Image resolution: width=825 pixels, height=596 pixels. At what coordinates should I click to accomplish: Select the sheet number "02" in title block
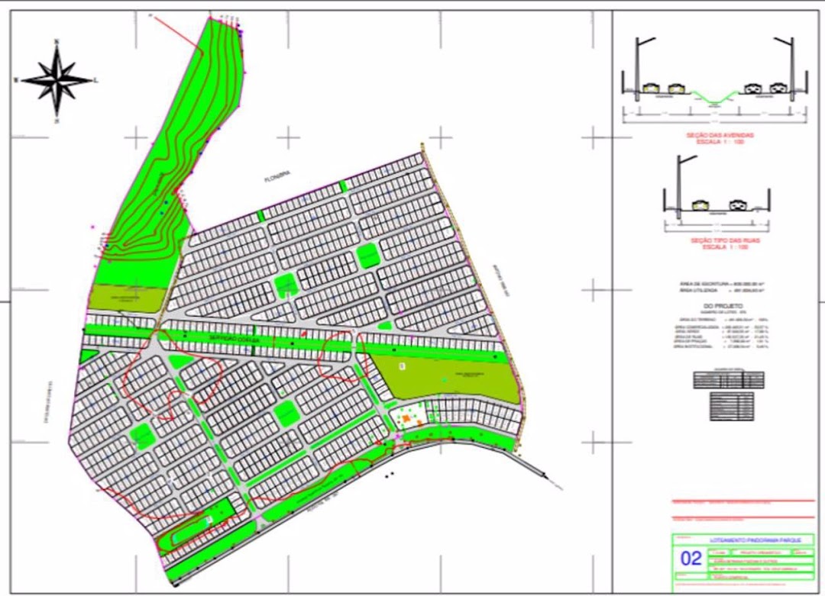click(x=690, y=558)
